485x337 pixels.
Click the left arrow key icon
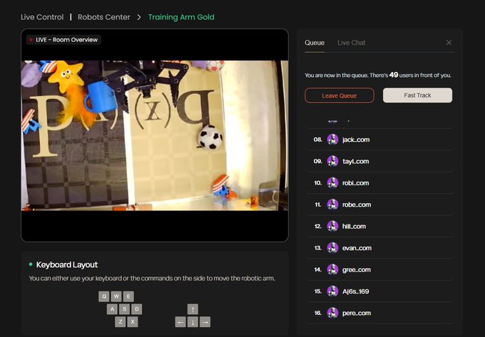coord(180,322)
